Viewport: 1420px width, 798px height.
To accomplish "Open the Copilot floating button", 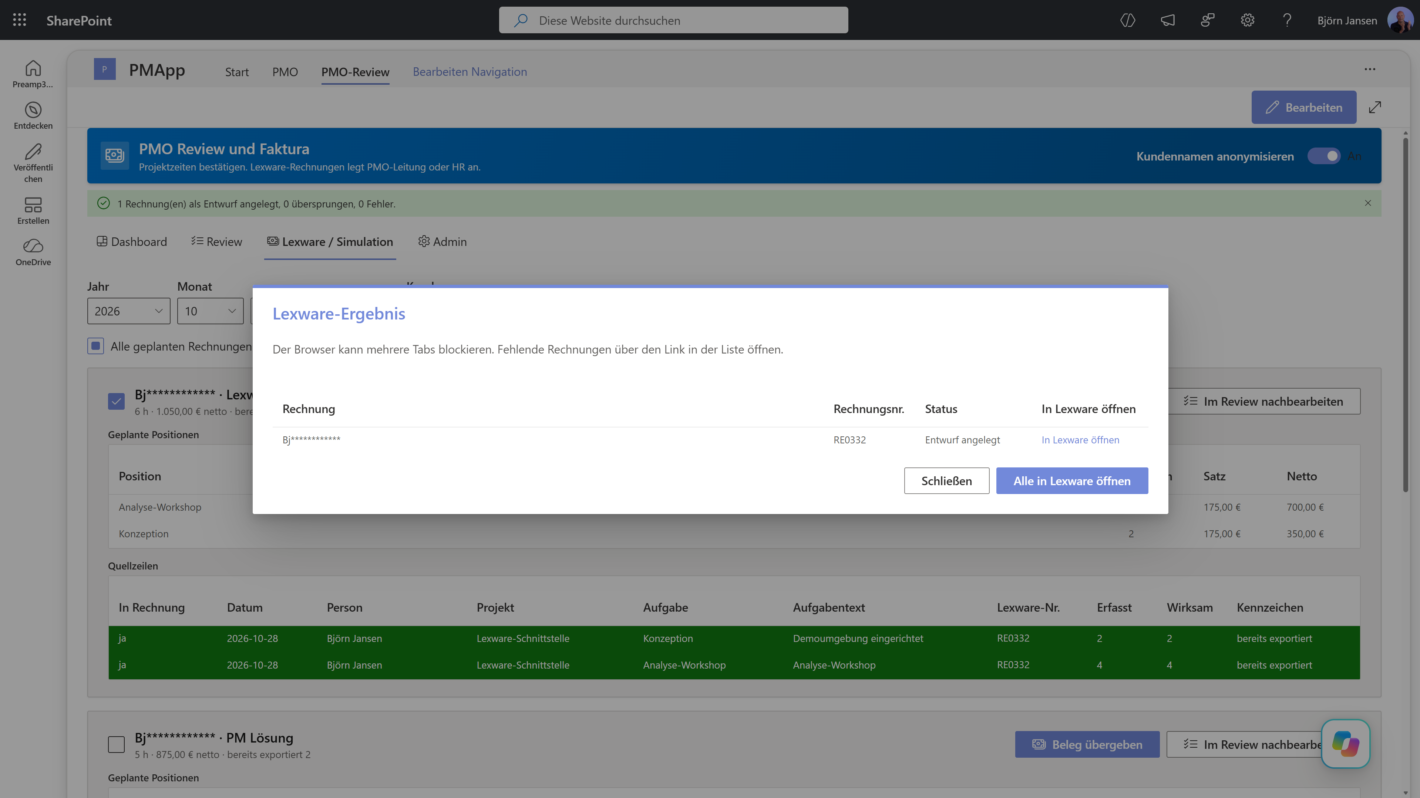I will 1346,743.
